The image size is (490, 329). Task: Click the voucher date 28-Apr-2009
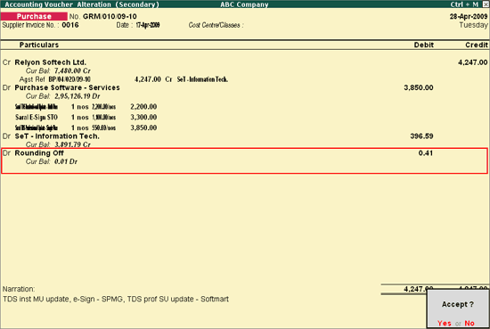pos(469,16)
